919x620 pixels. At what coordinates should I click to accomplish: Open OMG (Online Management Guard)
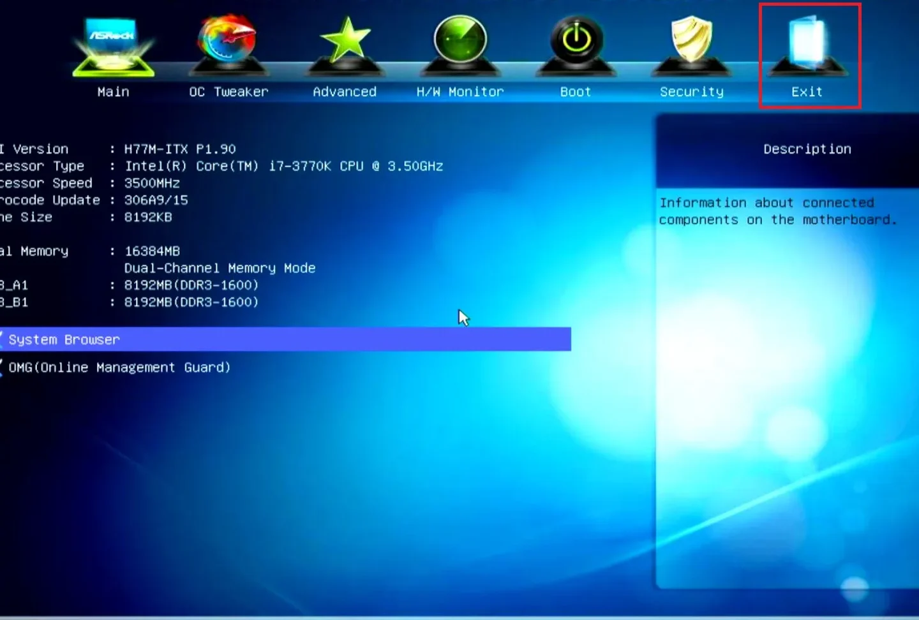coord(119,367)
